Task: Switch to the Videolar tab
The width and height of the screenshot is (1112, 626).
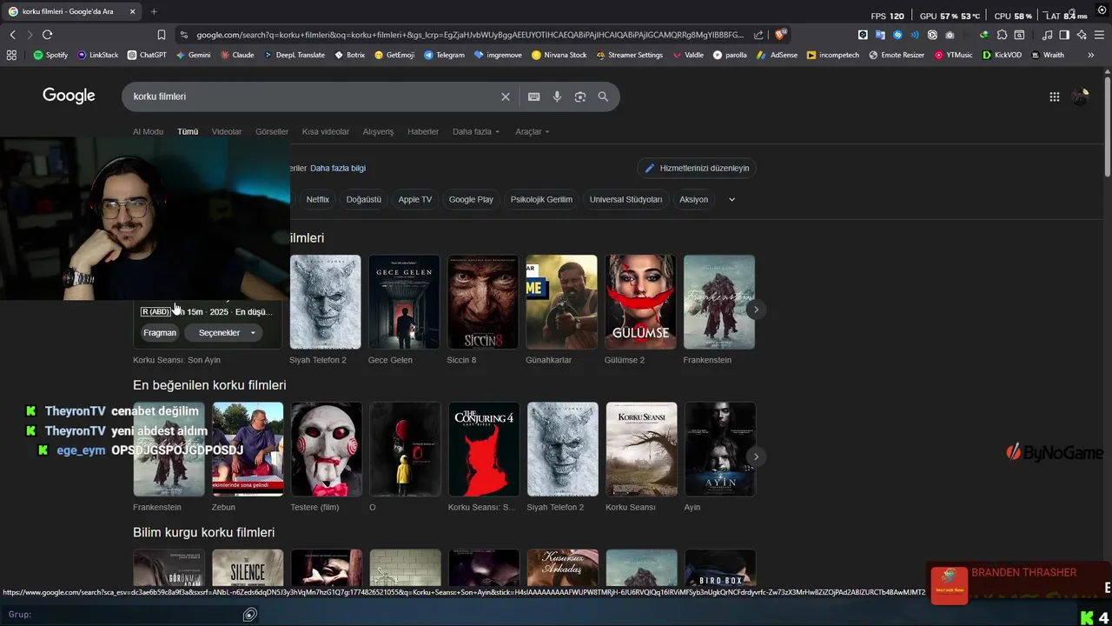Action: [x=227, y=132]
